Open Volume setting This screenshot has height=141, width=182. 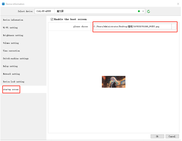point(11,43)
